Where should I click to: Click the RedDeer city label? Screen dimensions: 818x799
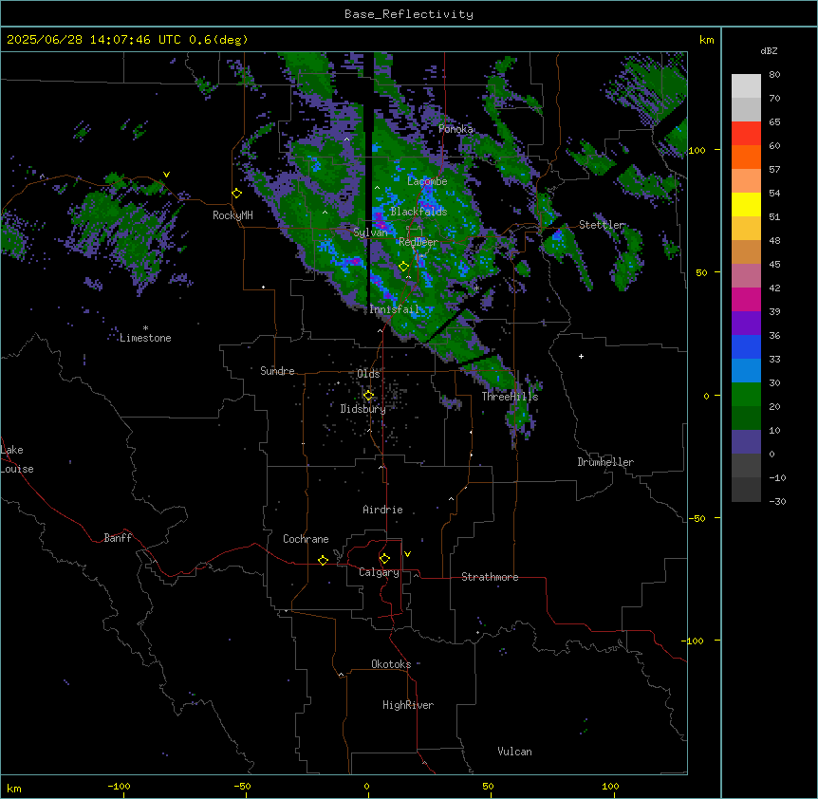pyautogui.click(x=418, y=242)
